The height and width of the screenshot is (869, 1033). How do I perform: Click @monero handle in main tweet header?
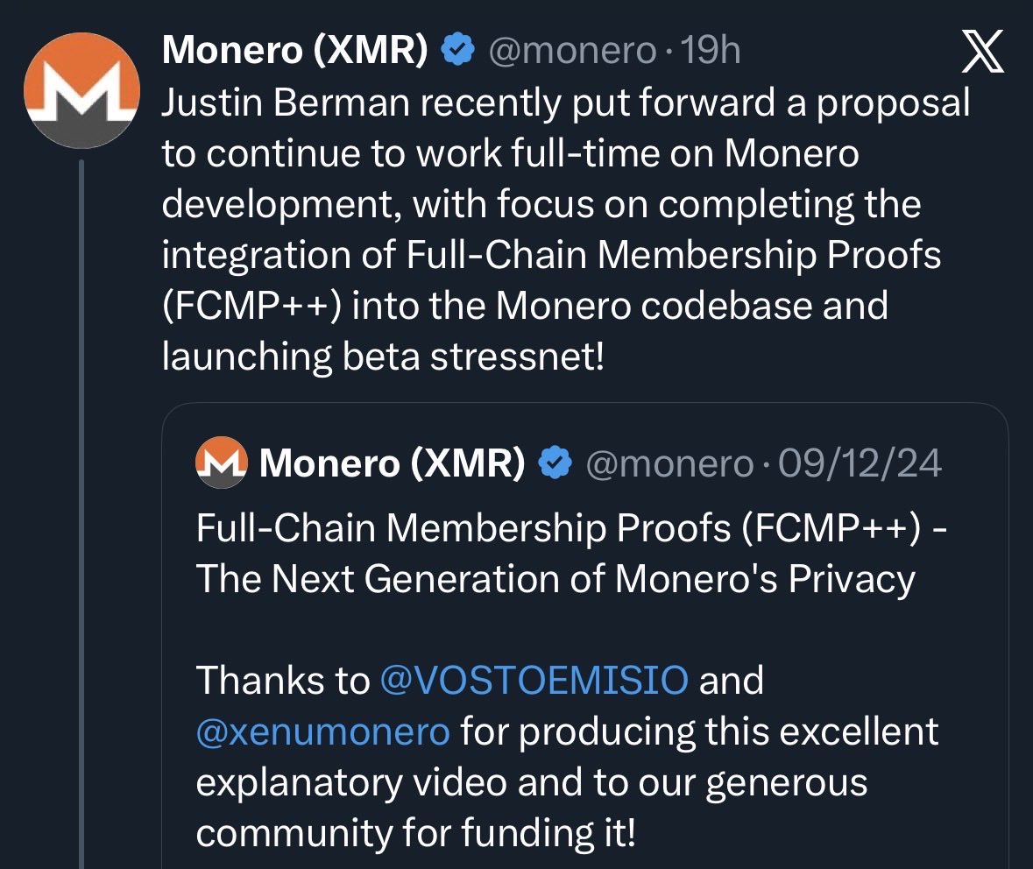click(571, 53)
